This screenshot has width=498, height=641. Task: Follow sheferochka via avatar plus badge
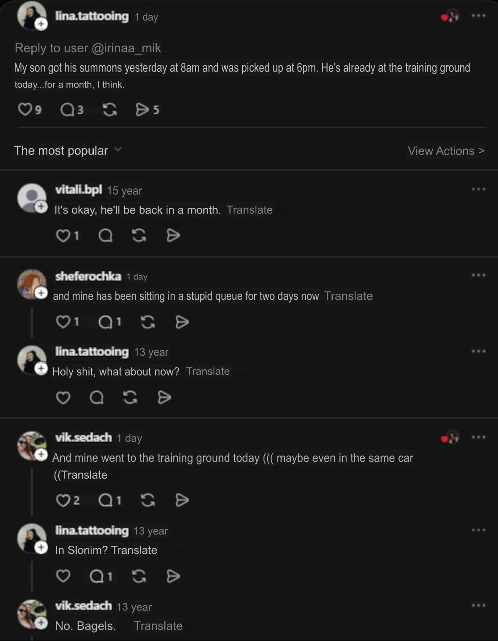click(x=41, y=293)
